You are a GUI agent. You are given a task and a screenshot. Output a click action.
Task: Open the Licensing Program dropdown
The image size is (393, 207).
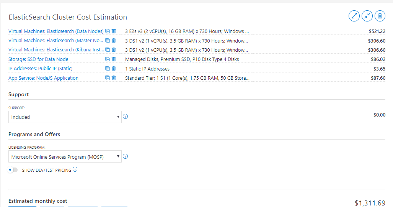click(x=65, y=156)
